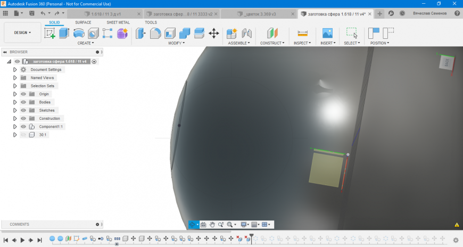Screen dimensions: 463x247
Task: Select the window Select tool icon
Action: pos(352,33)
